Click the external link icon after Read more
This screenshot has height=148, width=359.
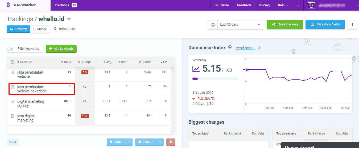258,48
